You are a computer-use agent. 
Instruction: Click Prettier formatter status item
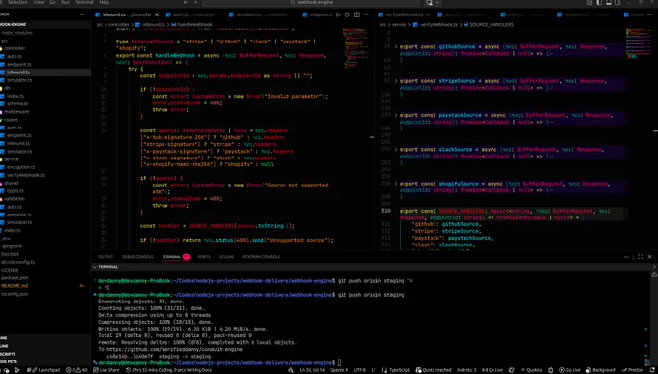[632, 370]
